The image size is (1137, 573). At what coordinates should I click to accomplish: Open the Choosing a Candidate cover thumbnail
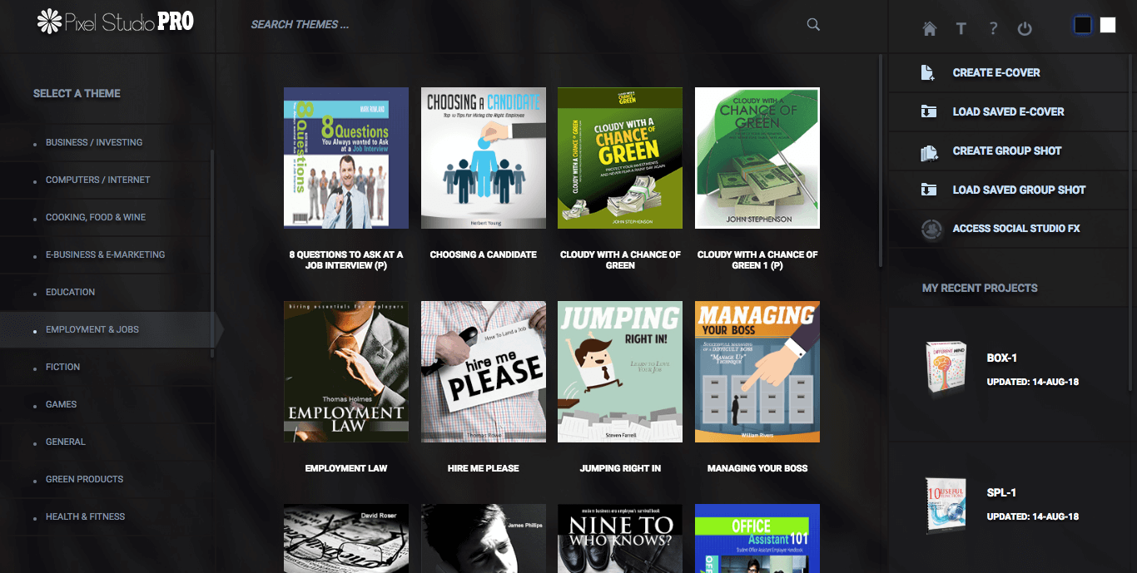484,158
